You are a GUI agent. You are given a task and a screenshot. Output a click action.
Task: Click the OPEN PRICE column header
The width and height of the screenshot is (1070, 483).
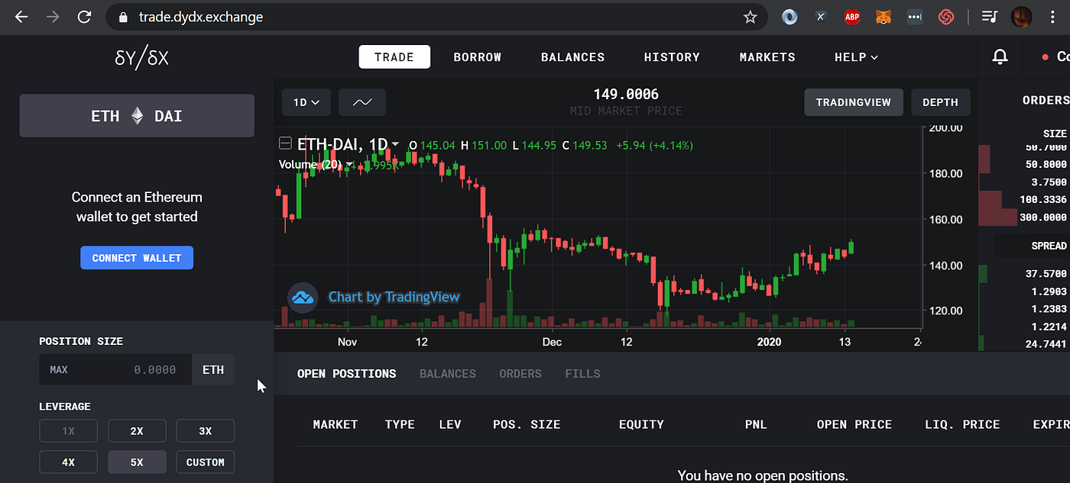[x=854, y=424]
